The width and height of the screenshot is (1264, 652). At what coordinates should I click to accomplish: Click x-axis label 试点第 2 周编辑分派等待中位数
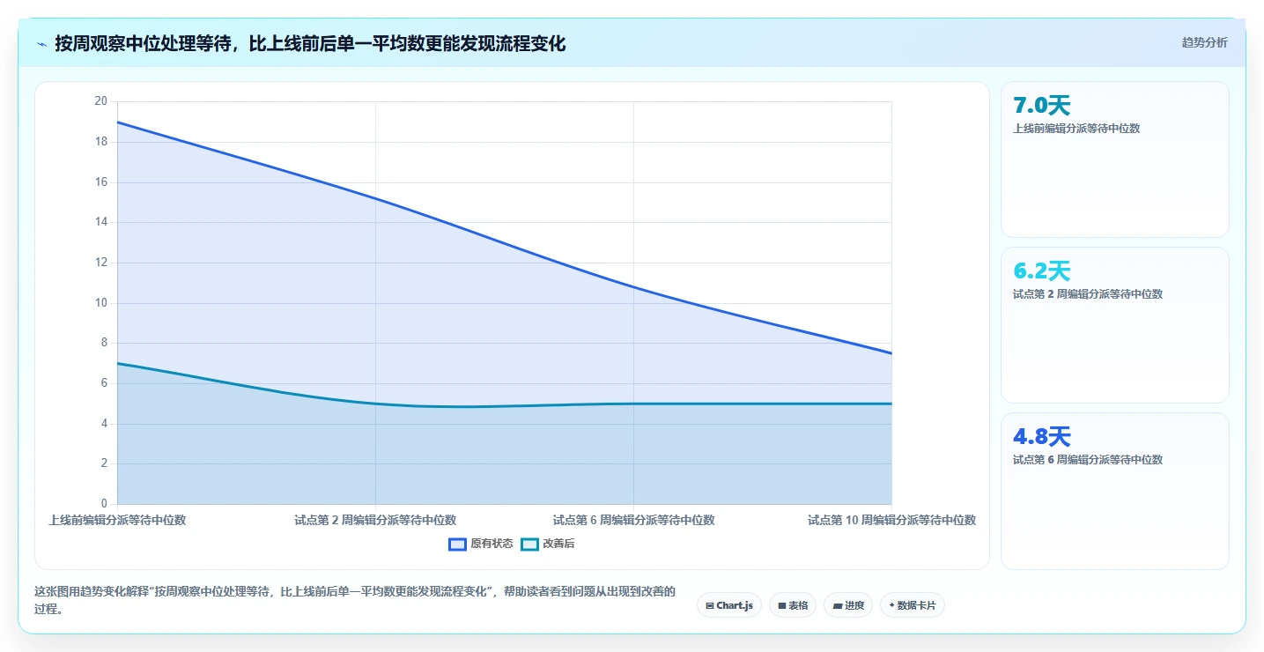(x=375, y=520)
